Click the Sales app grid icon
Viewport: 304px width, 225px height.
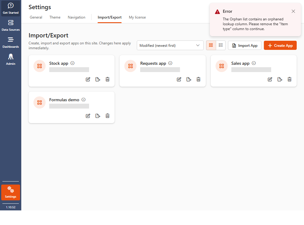pyautogui.click(x=222, y=66)
